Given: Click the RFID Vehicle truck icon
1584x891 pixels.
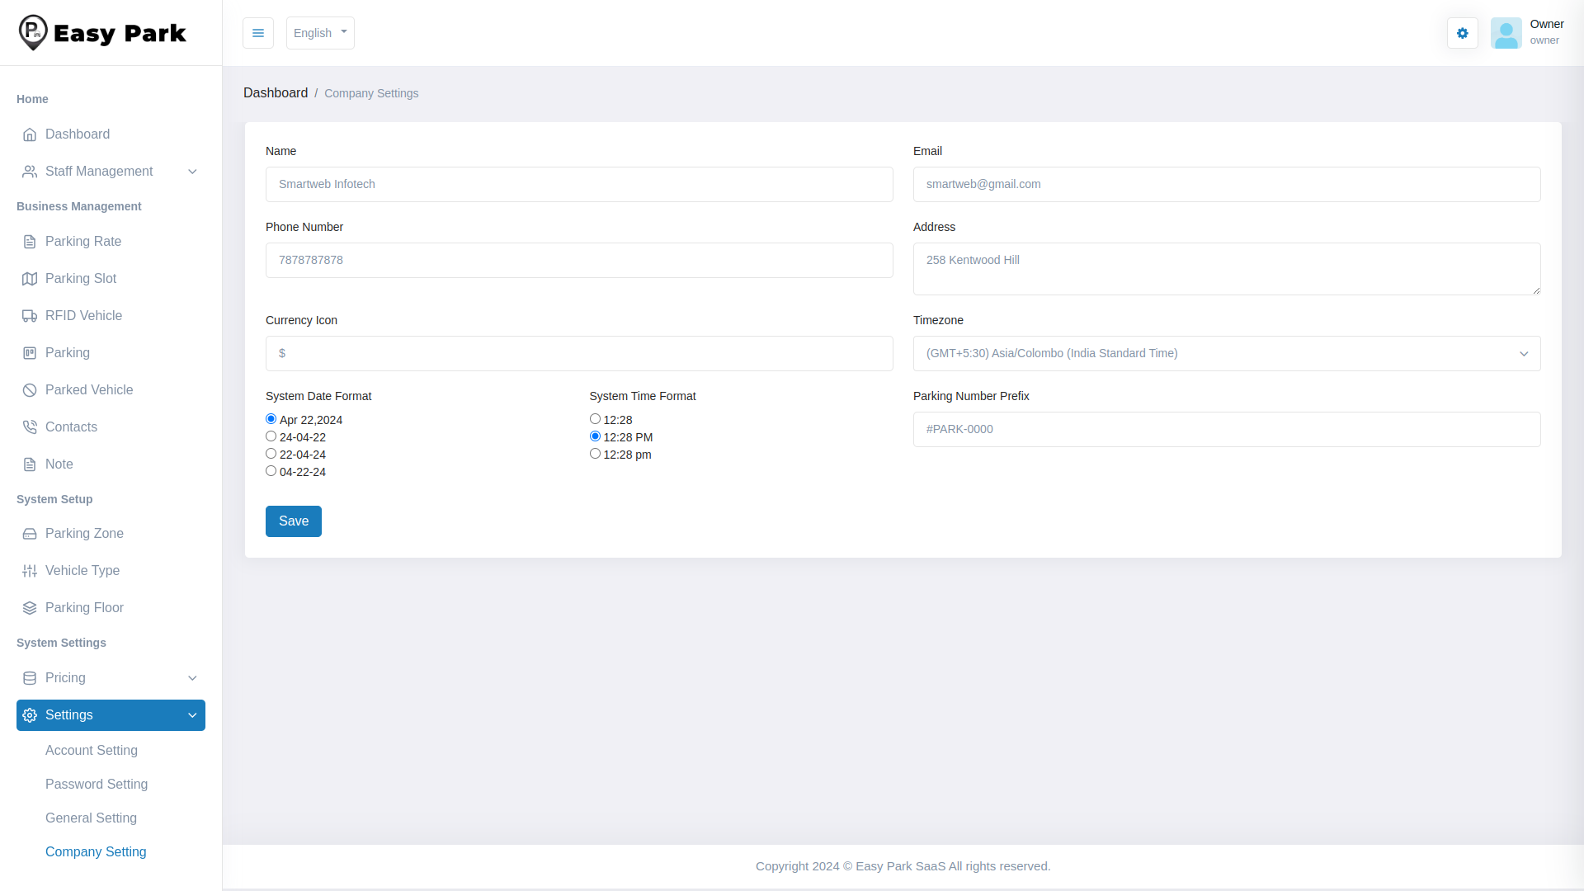Looking at the screenshot, I should (x=30, y=316).
